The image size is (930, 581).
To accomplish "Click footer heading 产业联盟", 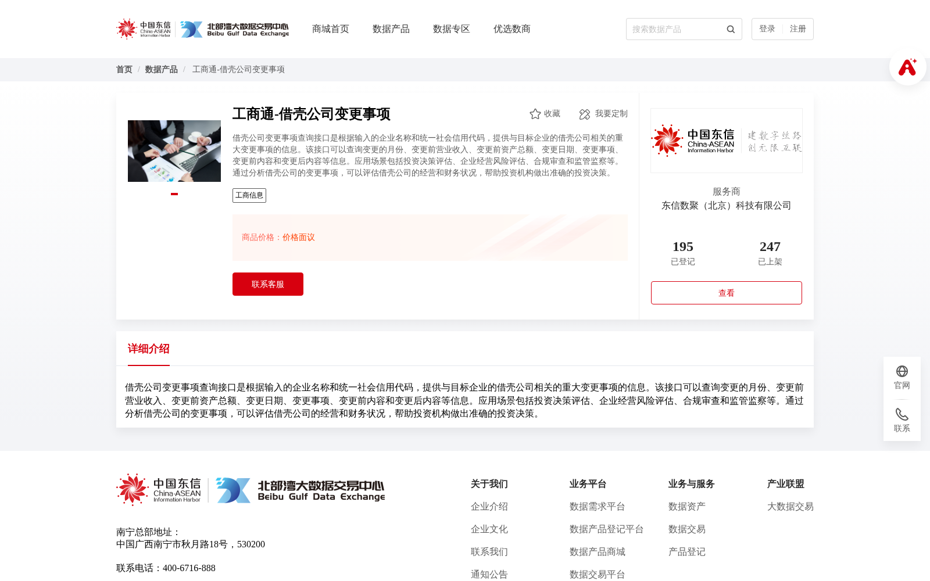I will pyautogui.click(x=786, y=484).
